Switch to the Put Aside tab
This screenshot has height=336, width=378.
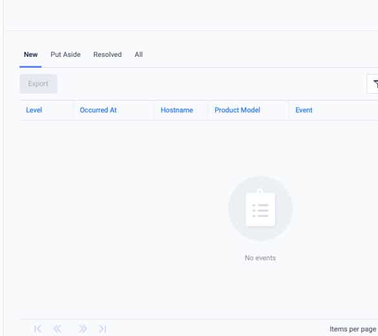coord(65,55)
